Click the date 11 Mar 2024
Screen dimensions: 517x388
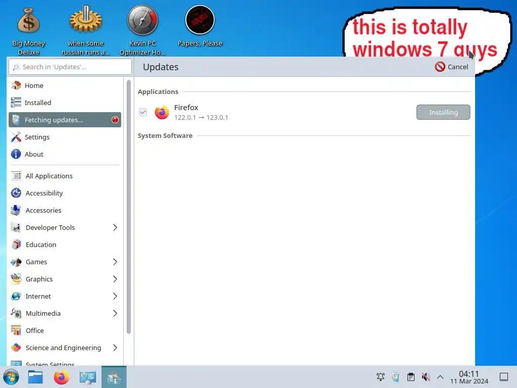[469, 381]
